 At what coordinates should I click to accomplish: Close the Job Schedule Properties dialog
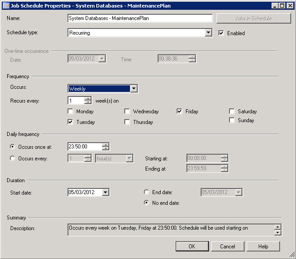tap(290, 6)
